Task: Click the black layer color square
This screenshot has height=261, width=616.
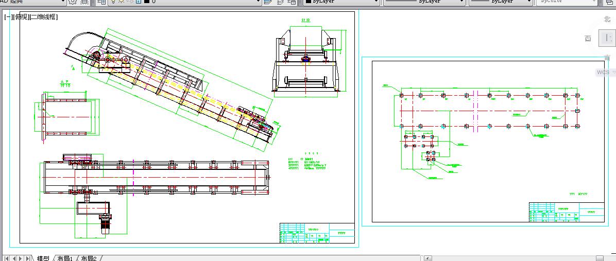Action: click(x=147, y=2)
